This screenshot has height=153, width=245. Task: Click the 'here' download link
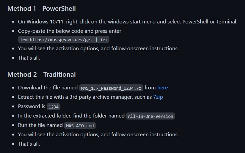[x=162, y=88]
